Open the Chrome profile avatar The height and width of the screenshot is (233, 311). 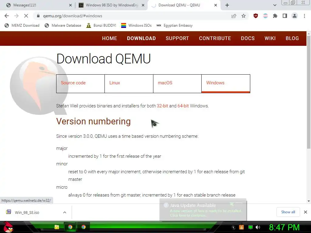(x=295, y=16)
